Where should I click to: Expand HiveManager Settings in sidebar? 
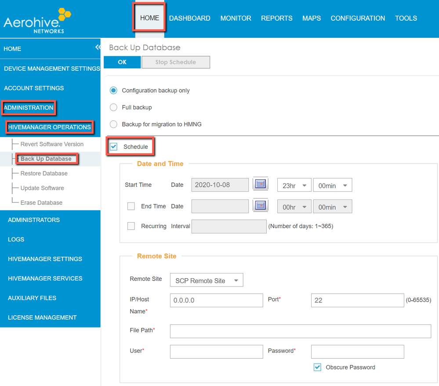[x=45, y=259]
